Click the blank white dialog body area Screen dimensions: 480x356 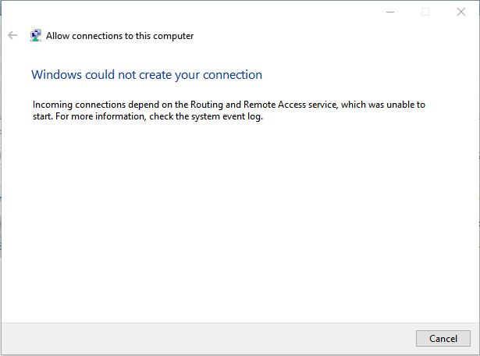(x=234, y=226)
